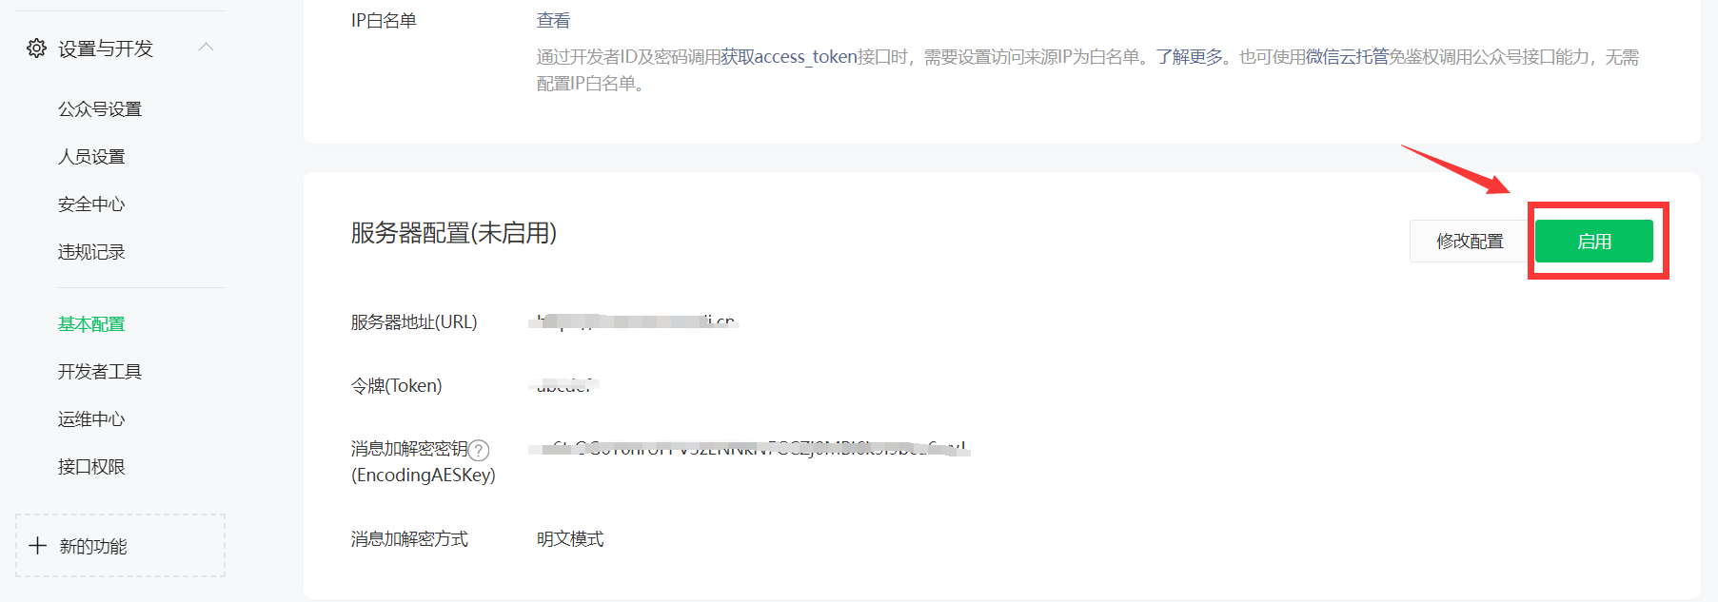Open 获取access_token link
Image resolution: width=1718 pixels, height=602 pixels.
click(789, 57)
